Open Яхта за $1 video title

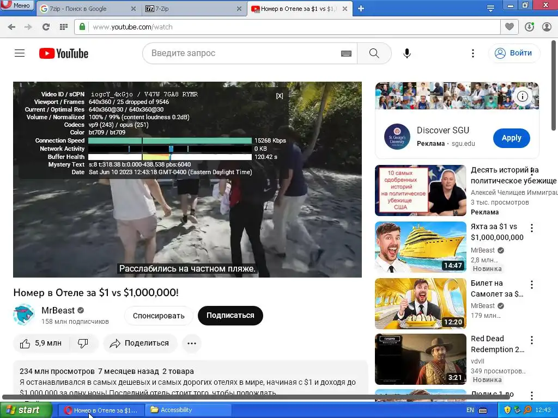coord(497,232)
